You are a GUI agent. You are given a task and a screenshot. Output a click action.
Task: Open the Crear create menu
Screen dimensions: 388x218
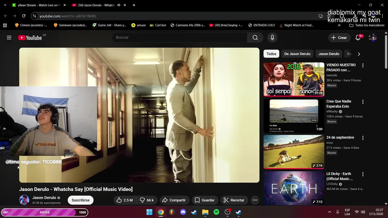pos(339,38)
